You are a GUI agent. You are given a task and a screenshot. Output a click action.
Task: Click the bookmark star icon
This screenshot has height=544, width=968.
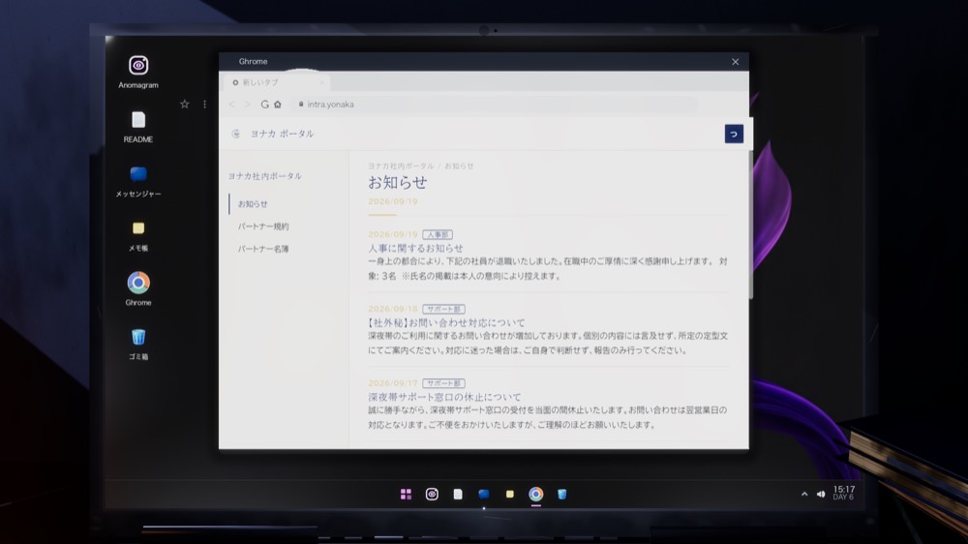[185, 104]
